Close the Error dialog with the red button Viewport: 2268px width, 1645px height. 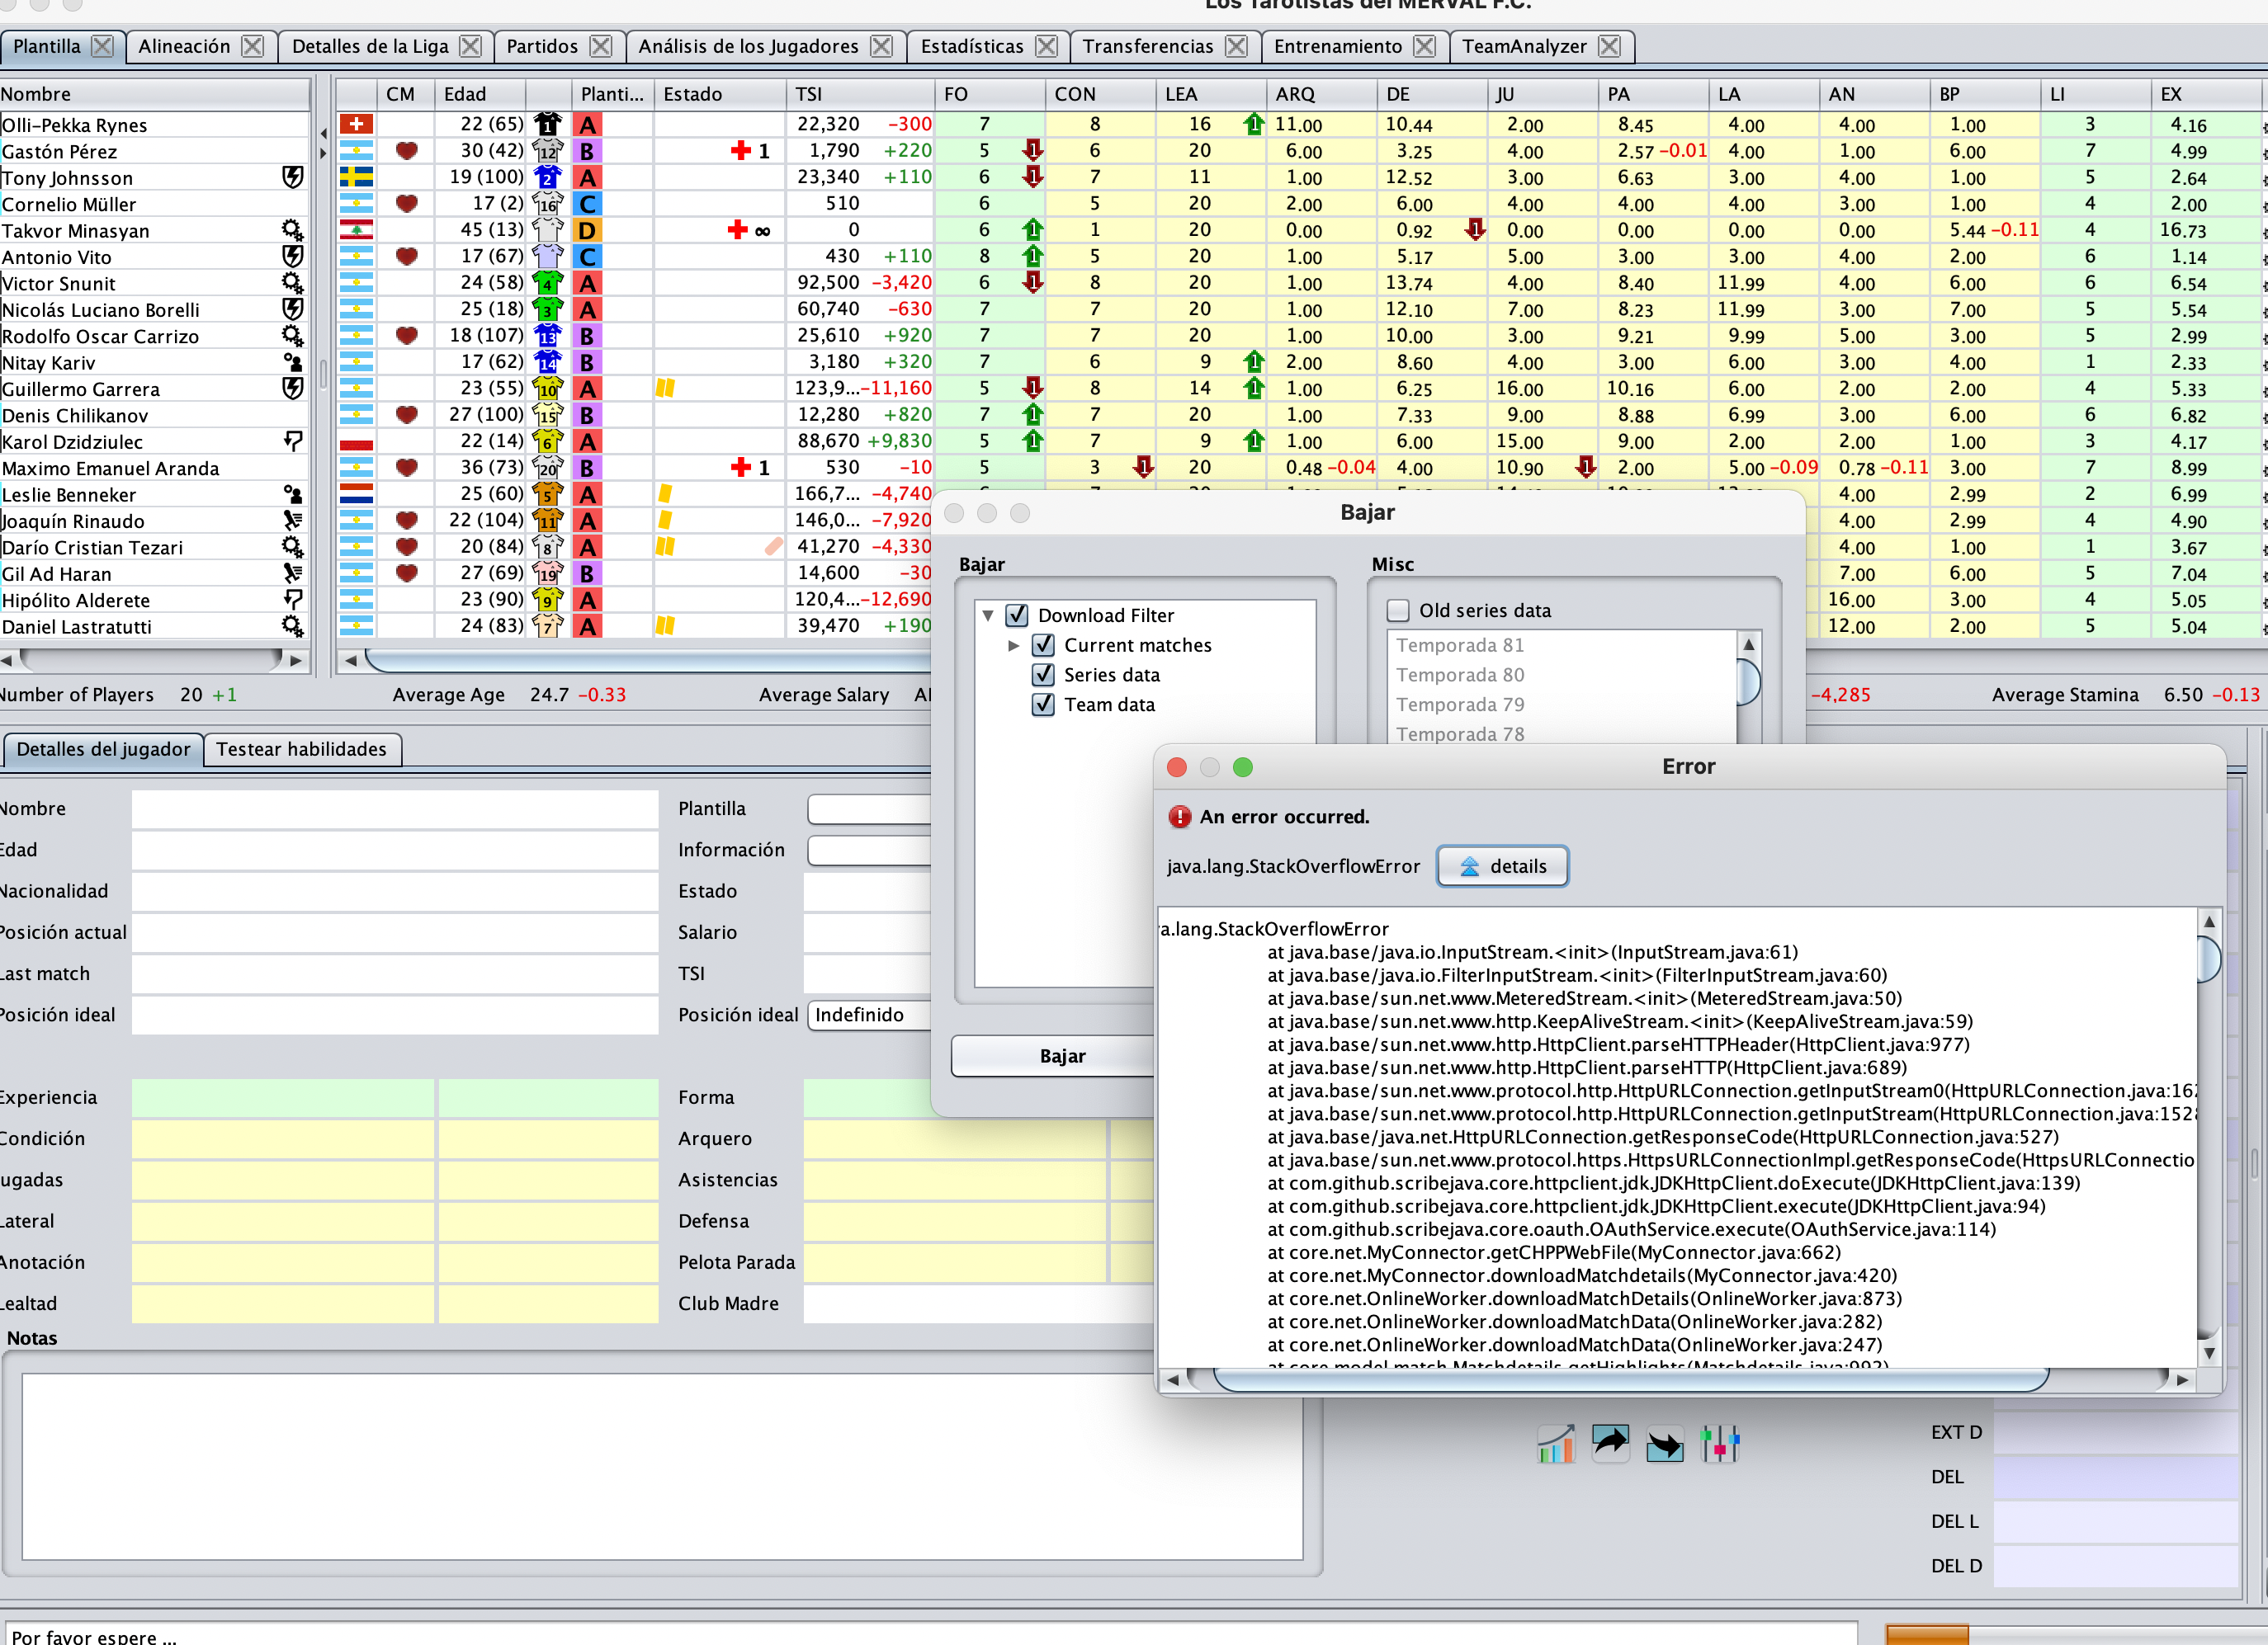tap(1177, 766)
